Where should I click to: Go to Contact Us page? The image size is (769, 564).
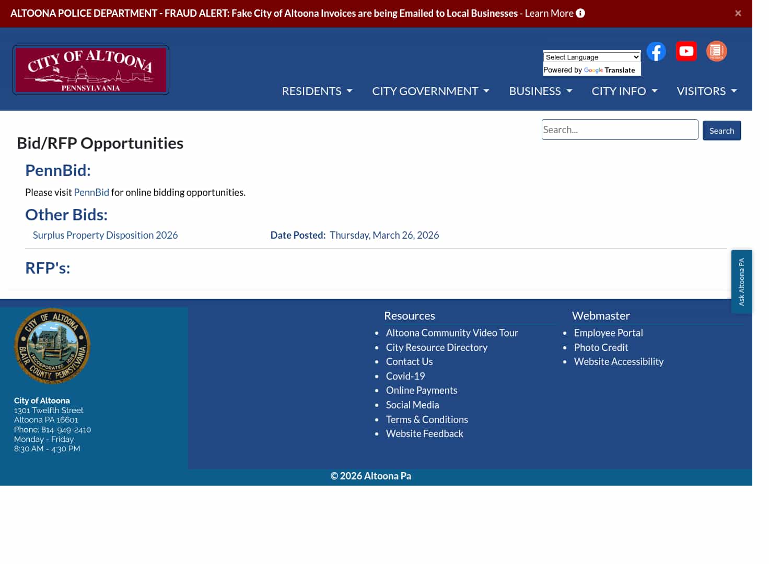tap(409, 361)
